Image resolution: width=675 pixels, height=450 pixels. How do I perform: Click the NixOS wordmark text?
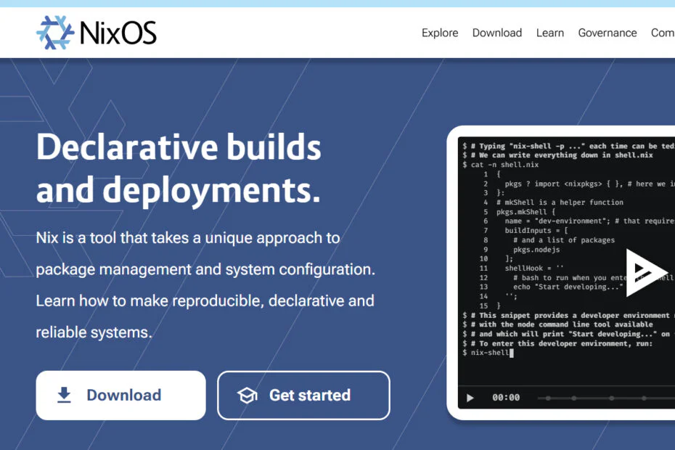(118, 33)
